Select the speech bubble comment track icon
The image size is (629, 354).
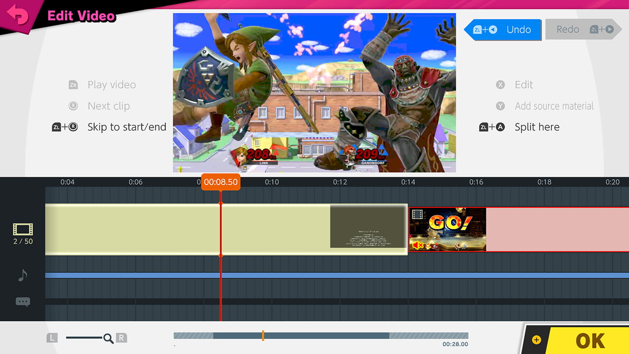(x=23, y=302)
